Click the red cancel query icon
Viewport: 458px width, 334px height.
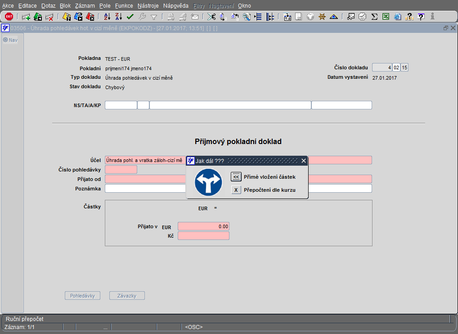pos(90,17)
